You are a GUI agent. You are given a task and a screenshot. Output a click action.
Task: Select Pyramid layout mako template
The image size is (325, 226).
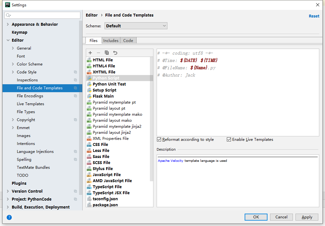(x=112, y=120)
